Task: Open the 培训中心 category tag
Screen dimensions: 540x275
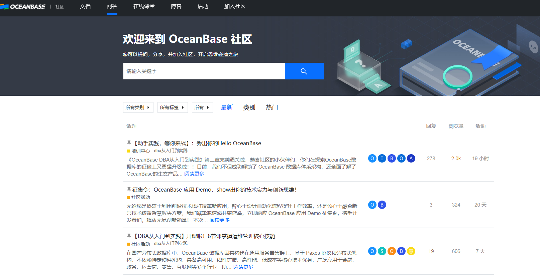Action: pyautogui.click(x=138, y=151)
